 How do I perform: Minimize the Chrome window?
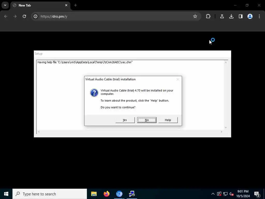pos(235,5)
